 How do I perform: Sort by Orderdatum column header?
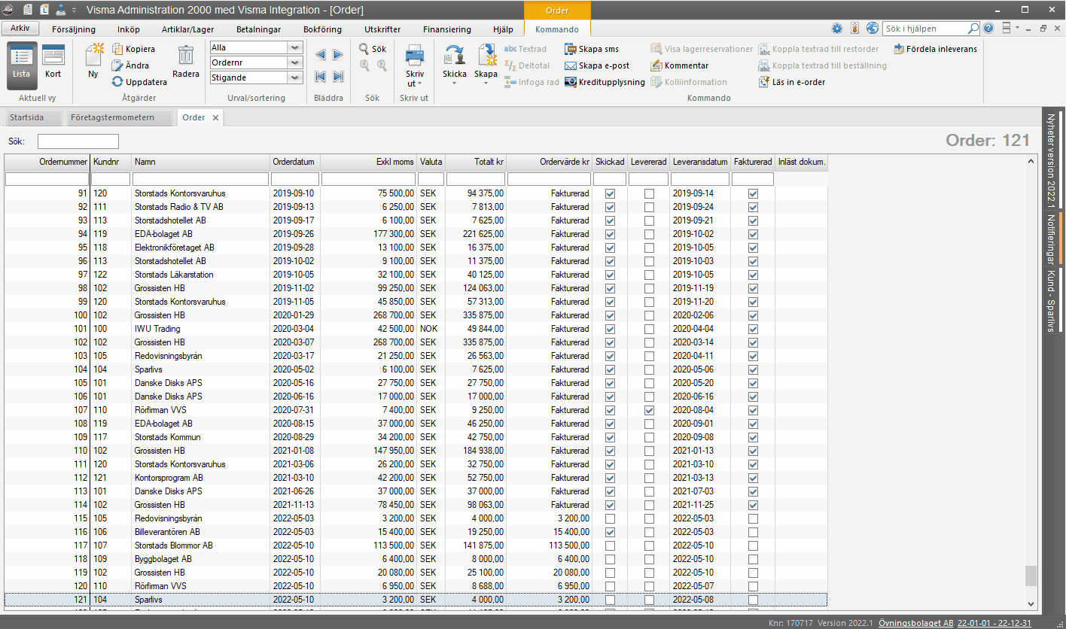tap(295, 162)
